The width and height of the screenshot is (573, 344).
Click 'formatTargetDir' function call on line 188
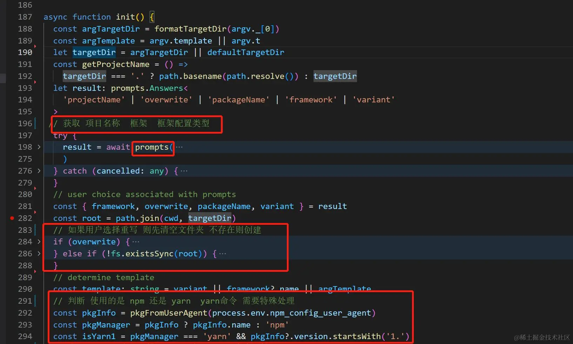coord(190,29)
